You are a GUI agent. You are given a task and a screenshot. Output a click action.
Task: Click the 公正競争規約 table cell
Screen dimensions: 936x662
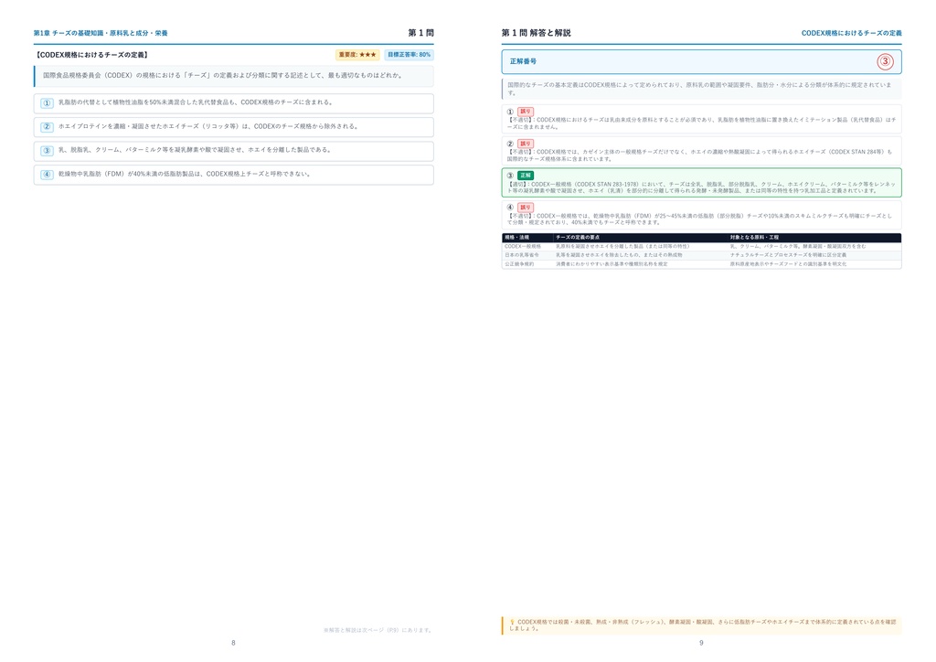pyautogui.click(x=519, y=264)
